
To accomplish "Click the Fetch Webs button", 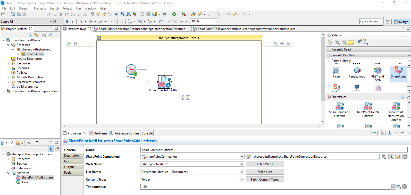I will click(265, 164).
